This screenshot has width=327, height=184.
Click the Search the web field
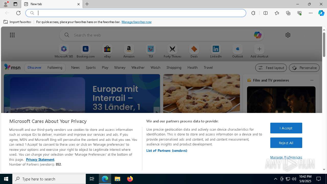(x=162, y=35)
